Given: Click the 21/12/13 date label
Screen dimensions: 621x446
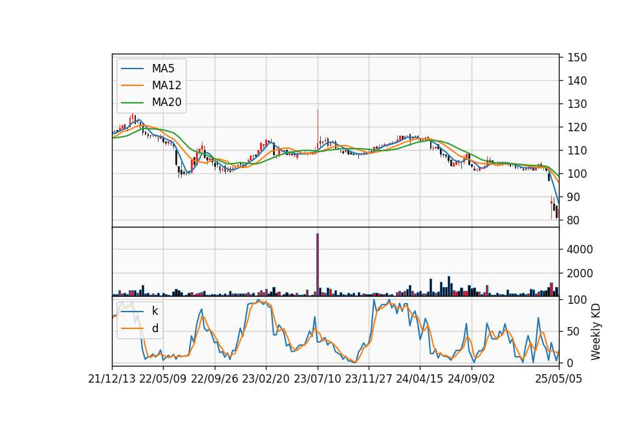Looking at the screenshot, I should tap(112, 379).
